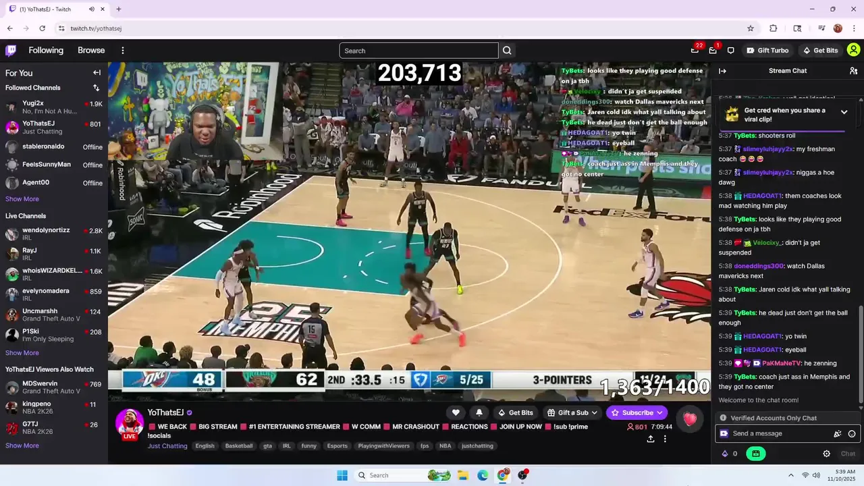864x486 pixels.
Task: Toggle notifications bell for YoThatsEJ
Action: point(479,412)
